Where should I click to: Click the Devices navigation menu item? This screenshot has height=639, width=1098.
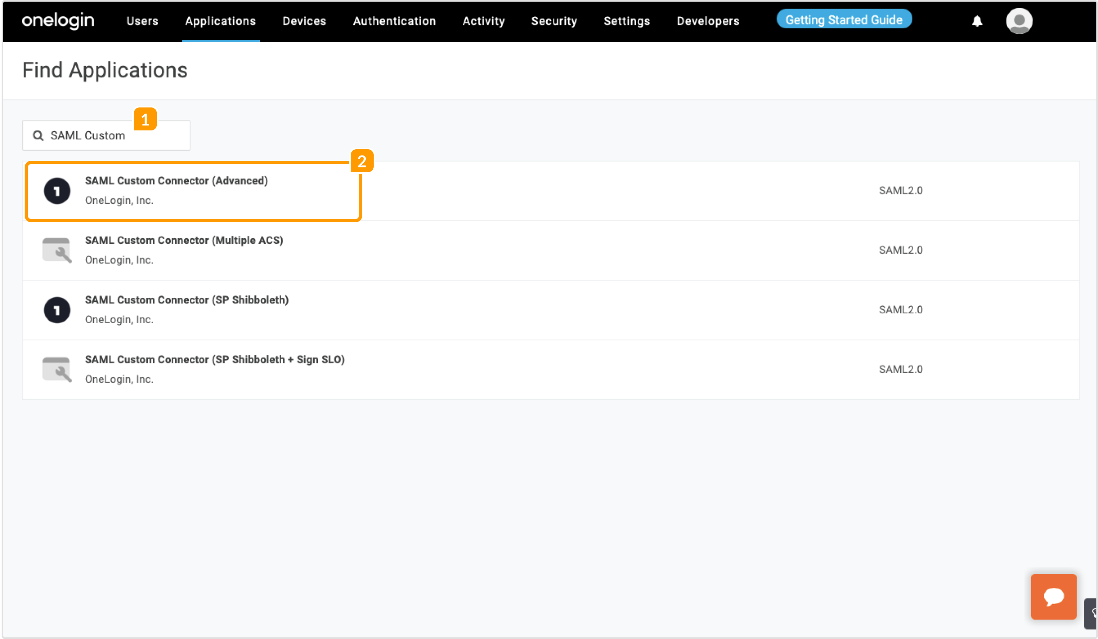[303, 21]
